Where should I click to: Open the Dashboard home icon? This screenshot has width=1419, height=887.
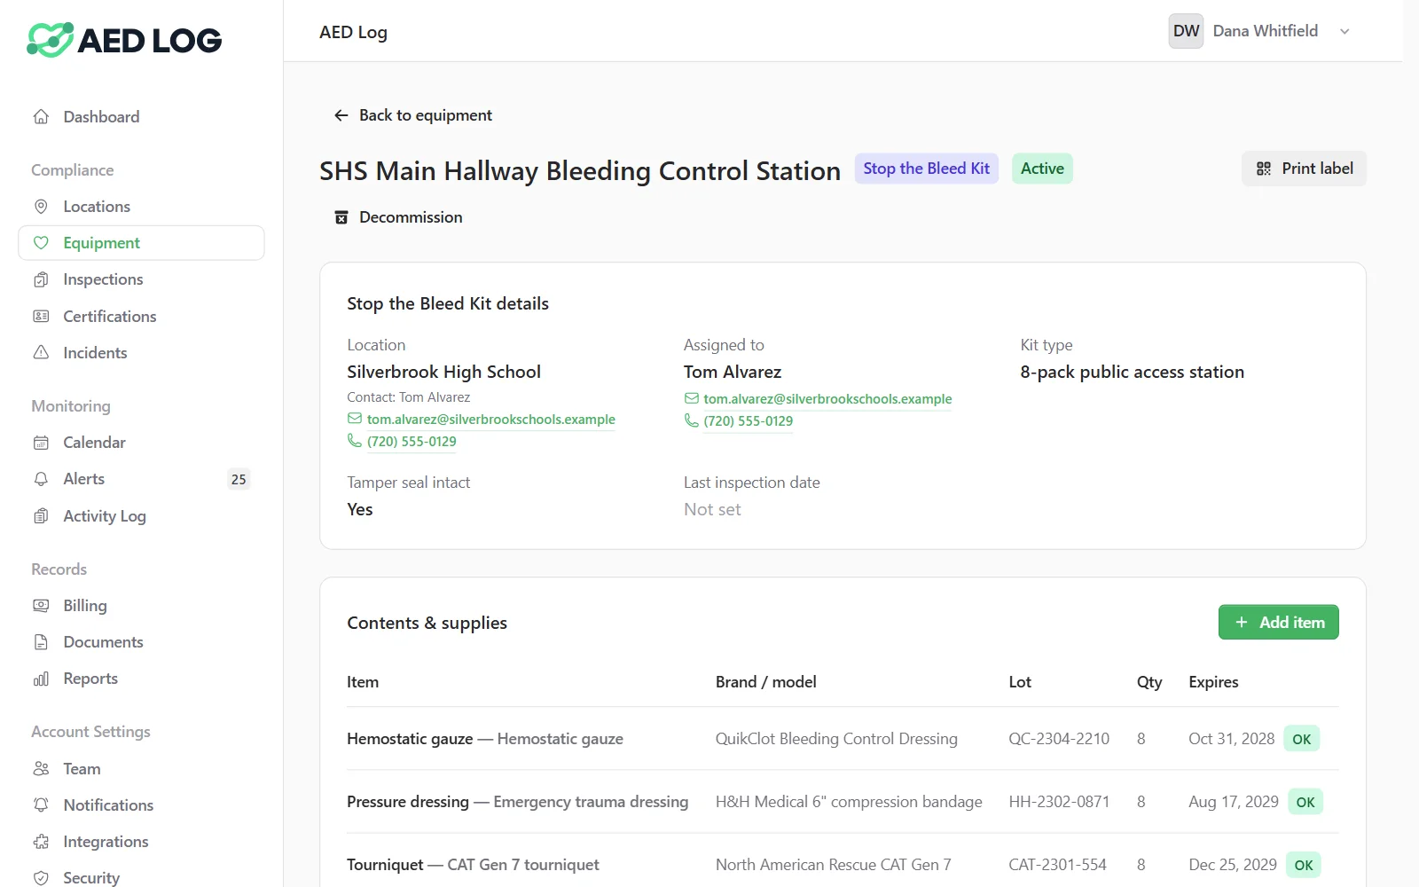coord(41,116)
